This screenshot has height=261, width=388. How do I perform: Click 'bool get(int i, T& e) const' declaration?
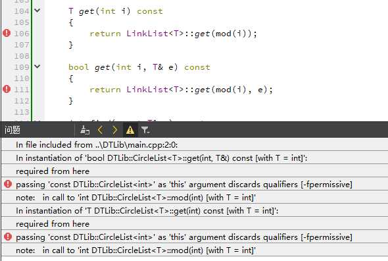pyautogui.click(x=139, y=67)
